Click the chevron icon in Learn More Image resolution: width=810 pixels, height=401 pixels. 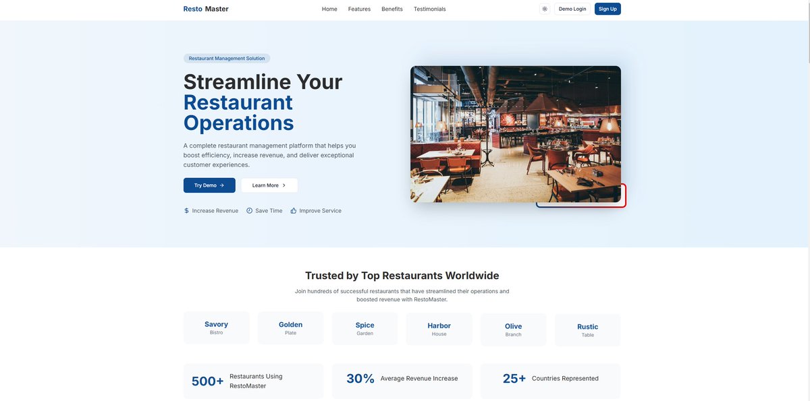pos(283,185)
